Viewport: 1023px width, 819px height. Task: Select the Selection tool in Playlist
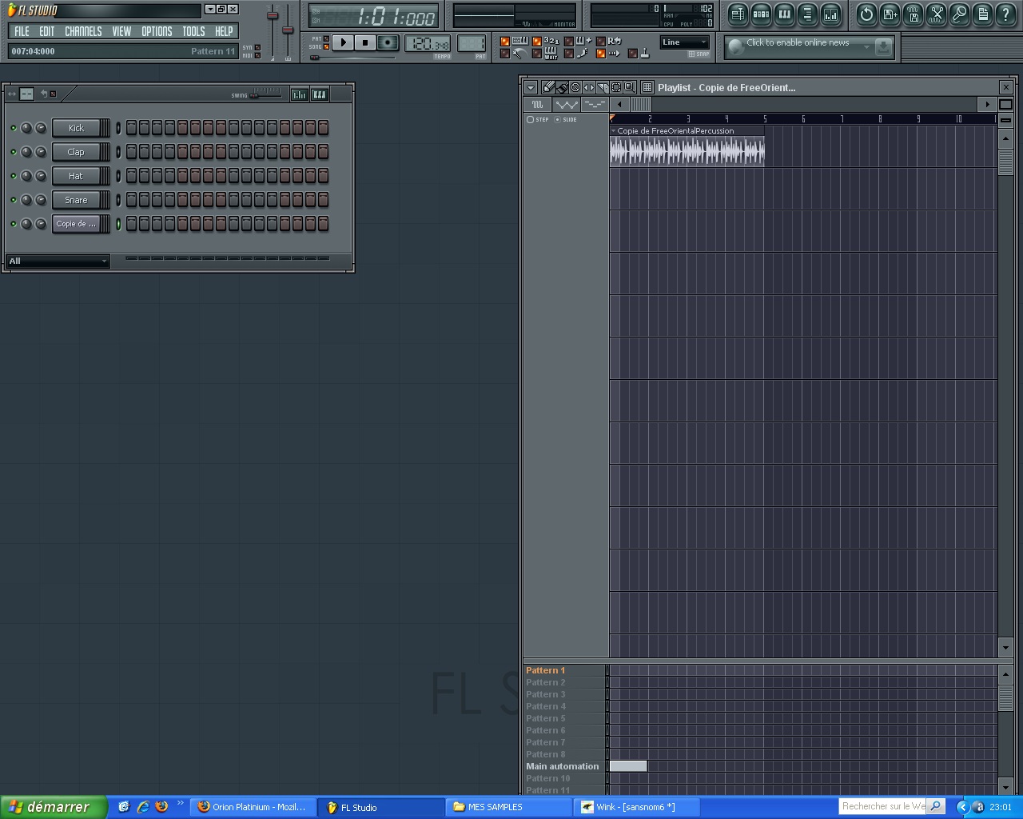tap(616, 87)
